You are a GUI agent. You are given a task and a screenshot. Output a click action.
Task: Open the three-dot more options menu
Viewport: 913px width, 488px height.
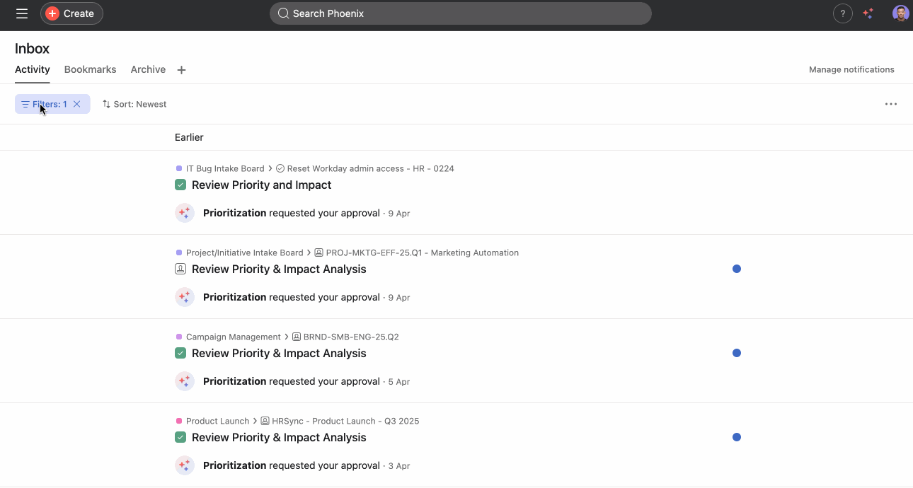coord(890,104)
